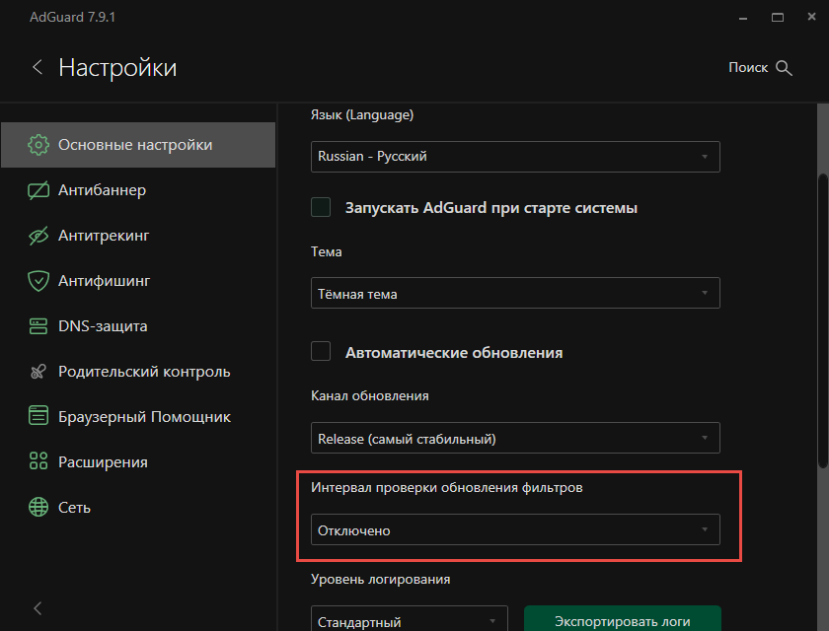Open Release (самый стабильный) channel dropdown
829x631 pixels.
(515, 438)
